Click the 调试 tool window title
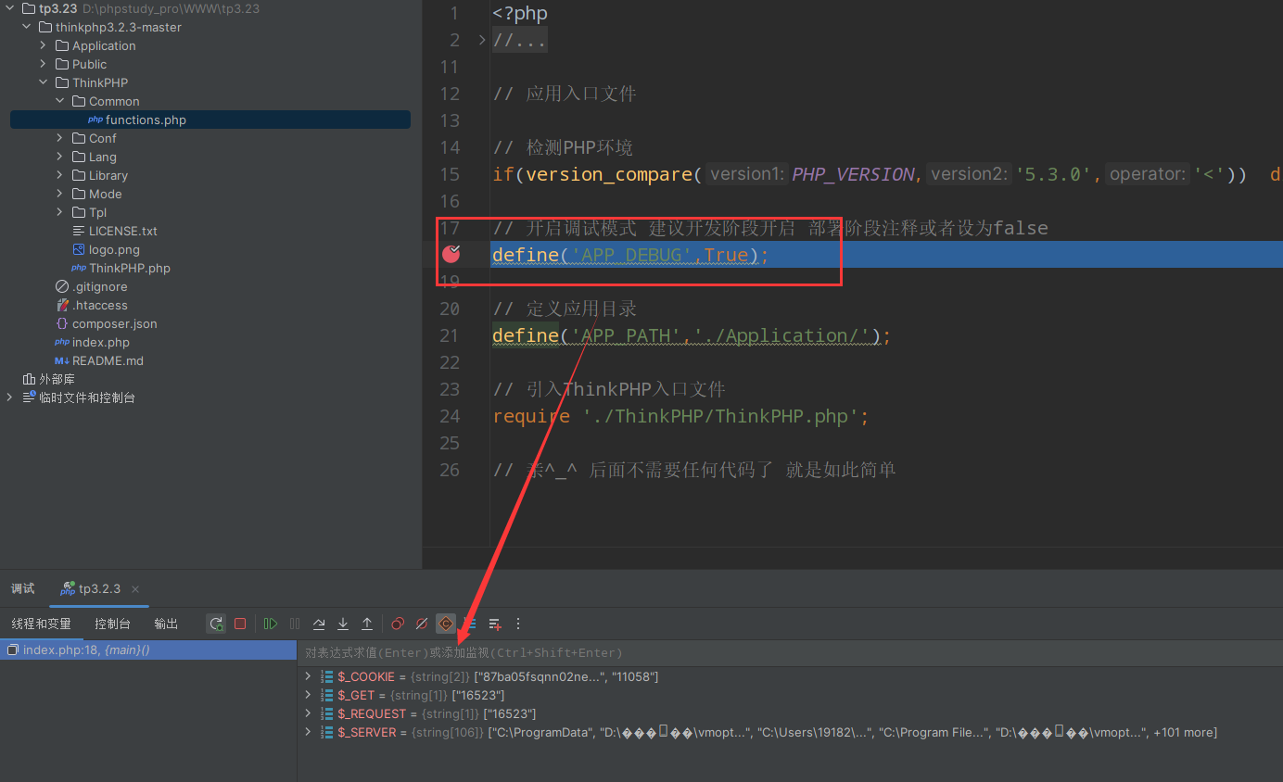 [x=22, y=588]
